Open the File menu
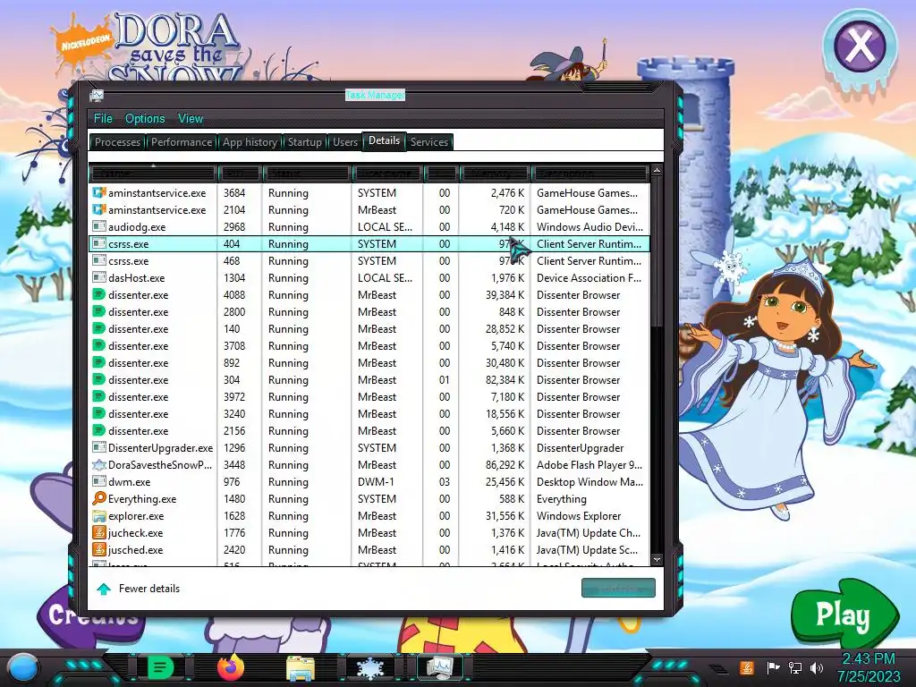The width and height of the screenshot is (916, 687). [x=103, y=119]
